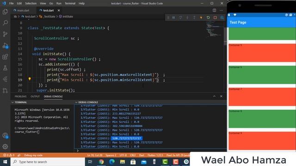
Task: Trigger Flutter Hot Reload lightning icon
Action: click(x=201, y=18)
